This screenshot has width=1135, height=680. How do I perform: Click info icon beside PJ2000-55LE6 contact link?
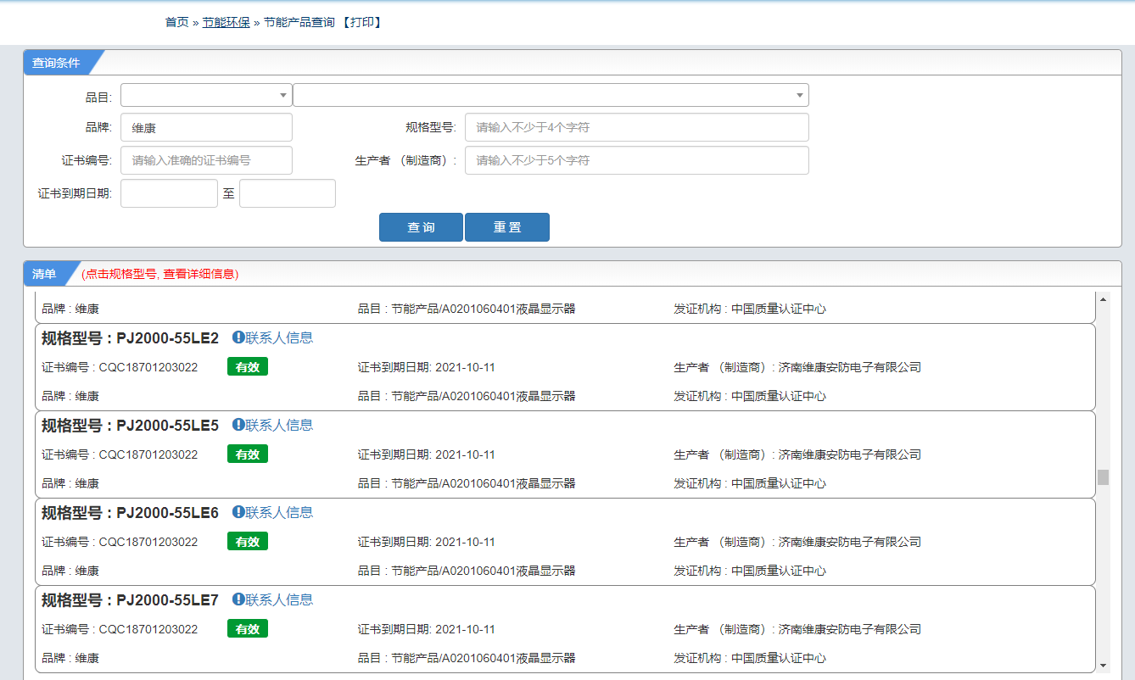[238, 512]
